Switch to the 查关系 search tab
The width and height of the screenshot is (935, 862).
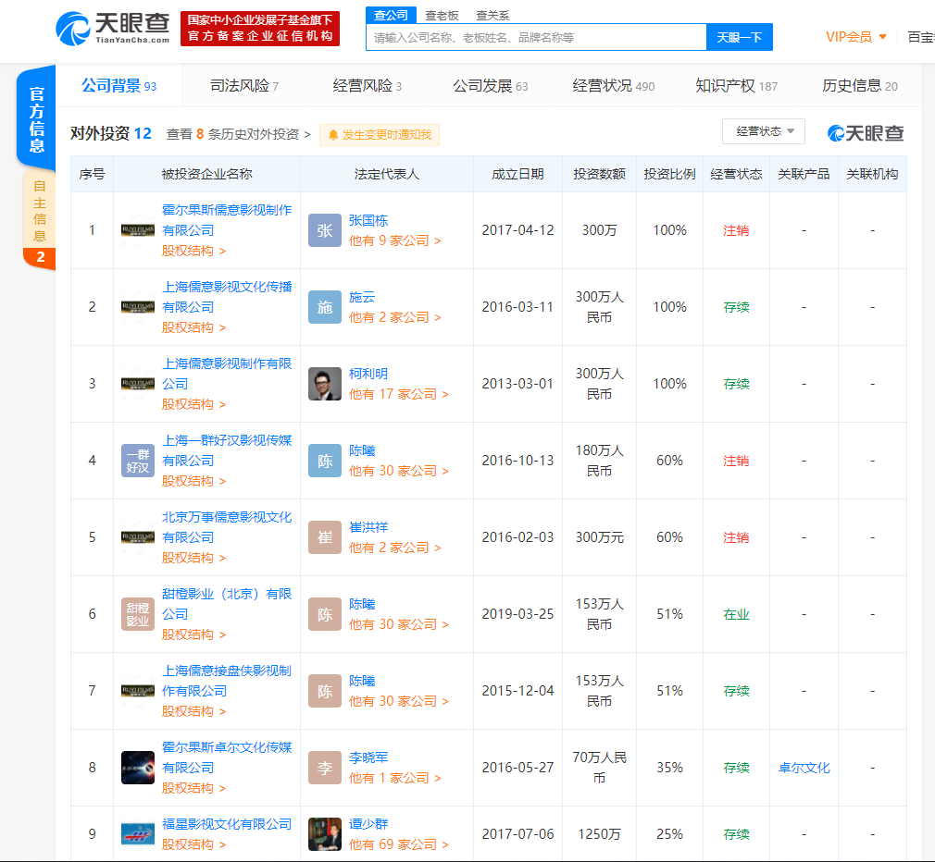pyautogui.click(x=492, y=16)
